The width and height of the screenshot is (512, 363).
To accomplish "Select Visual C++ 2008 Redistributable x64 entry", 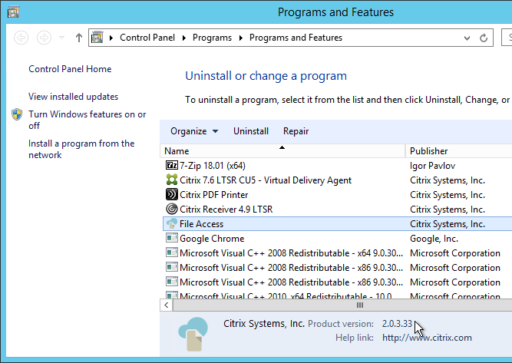I will (291, 253).
